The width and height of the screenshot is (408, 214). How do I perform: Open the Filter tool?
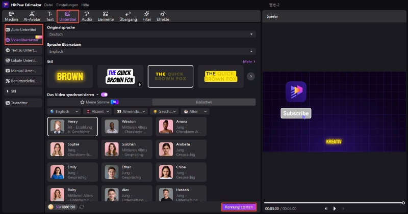[147, 16]
